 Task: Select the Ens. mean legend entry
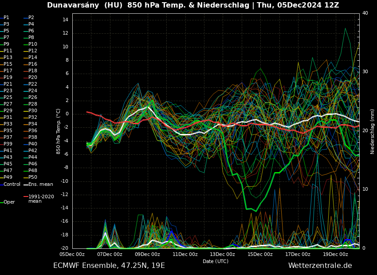tap(40, 185)
